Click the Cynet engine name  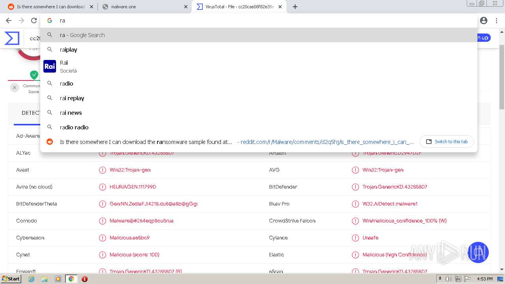click(x=23, y=255)
